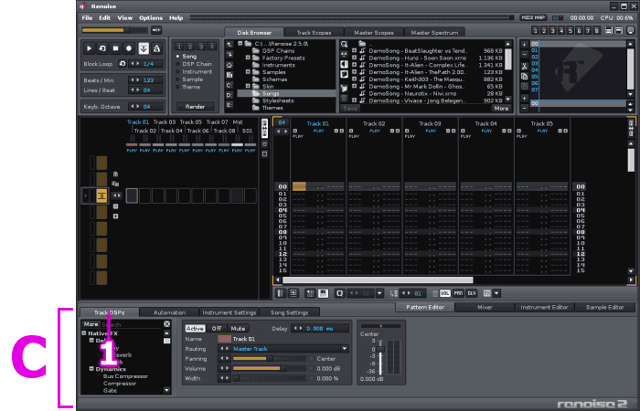Click the disk browser parent-directory icon

229,45
